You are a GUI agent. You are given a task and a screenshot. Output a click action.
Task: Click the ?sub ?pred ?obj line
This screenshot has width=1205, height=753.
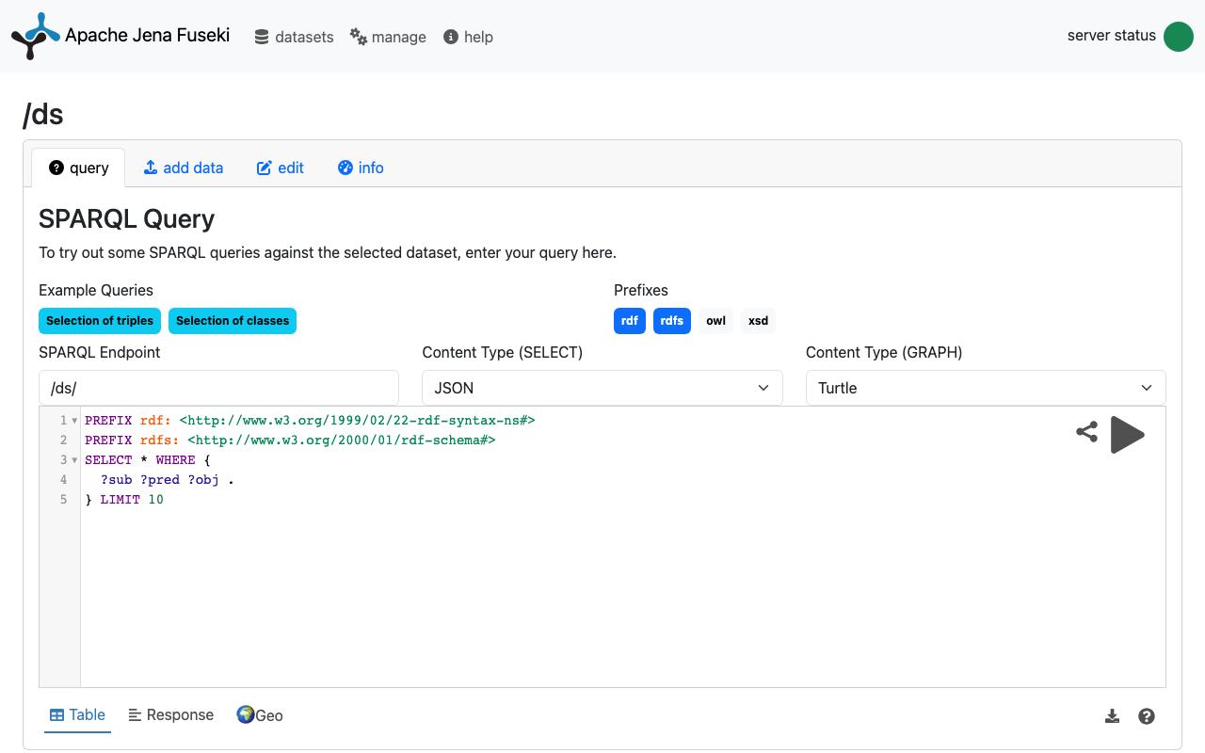point(167,480)
